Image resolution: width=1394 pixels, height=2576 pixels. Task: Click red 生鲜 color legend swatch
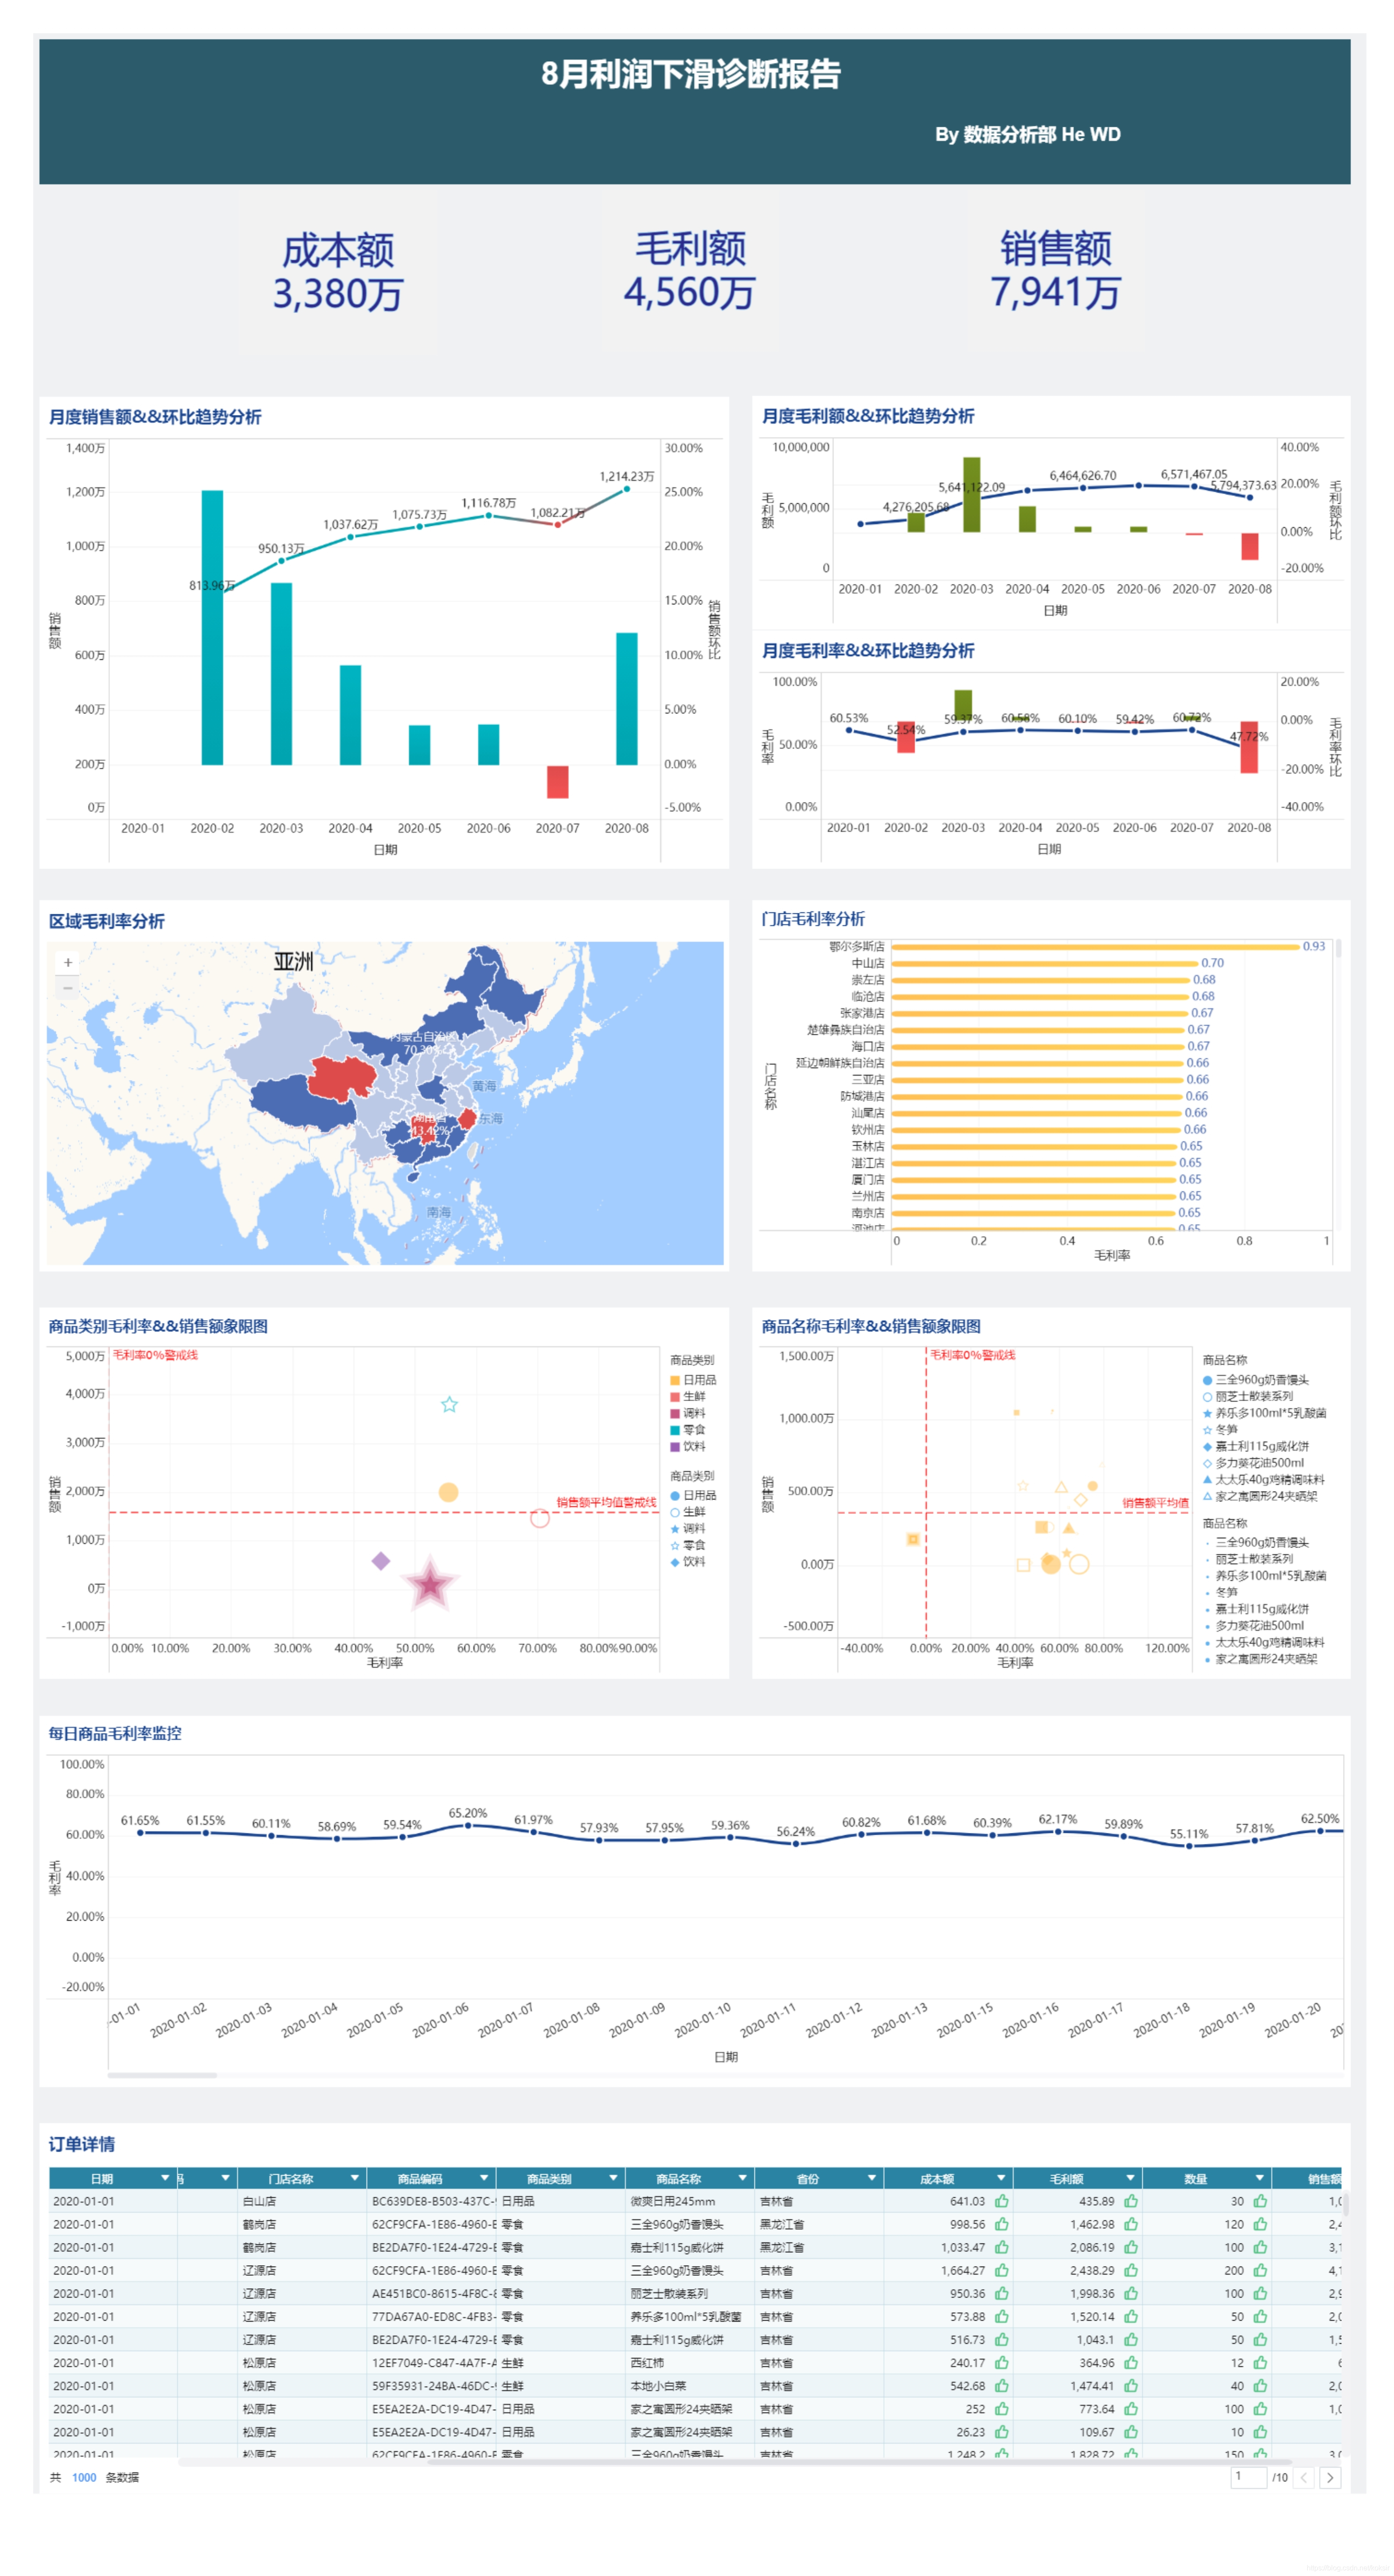pos(674,1396)
